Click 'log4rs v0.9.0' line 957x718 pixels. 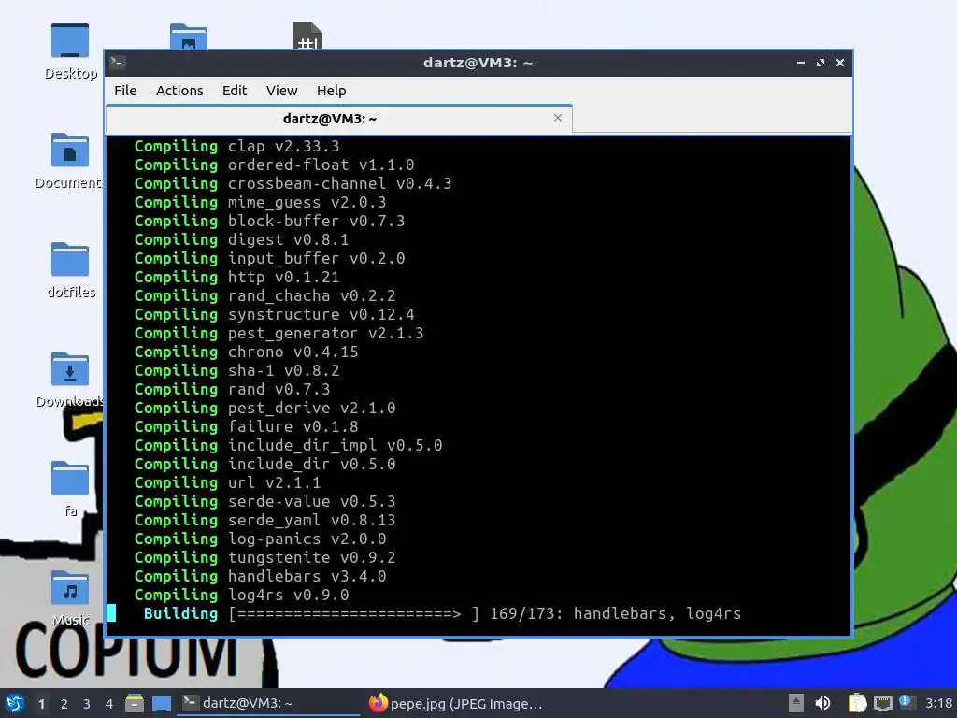coord(288,595)
